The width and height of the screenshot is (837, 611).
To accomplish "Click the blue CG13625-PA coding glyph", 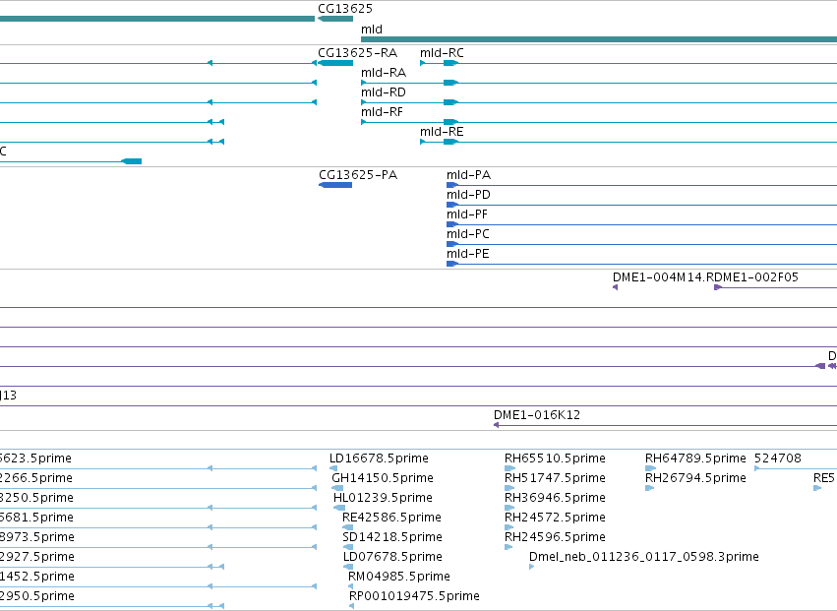I will click(x=335, y=185).
